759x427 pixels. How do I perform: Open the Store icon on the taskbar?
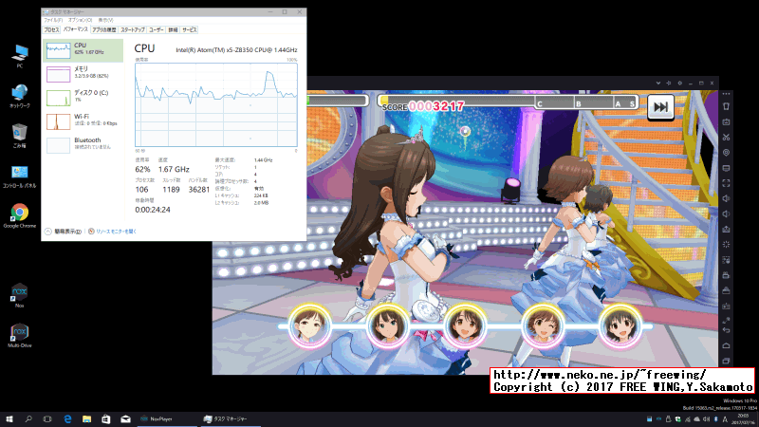[x=106, y=419]
